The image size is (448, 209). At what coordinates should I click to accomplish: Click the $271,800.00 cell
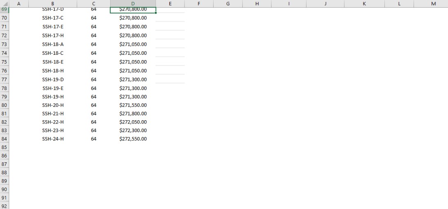[133, 114]
